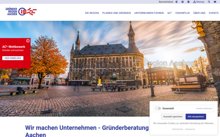
Task: Click Alle akzeptieren button
Action: point(196,117)
